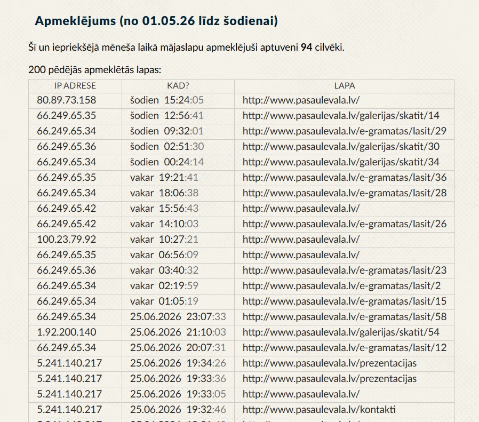Select IP address 1.92.200.140
Screen dimensions: 479x422
point(66,332)
